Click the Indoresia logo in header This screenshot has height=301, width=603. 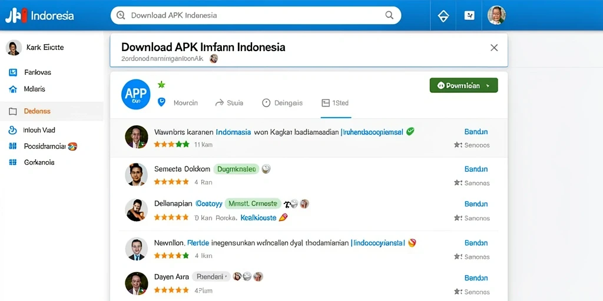(39, 16)
